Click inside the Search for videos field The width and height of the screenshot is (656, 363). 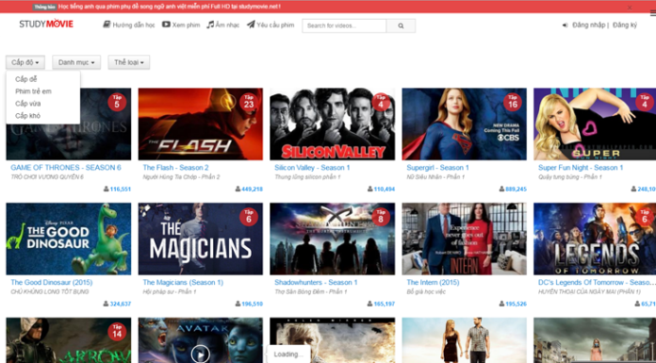pos(344,26)
